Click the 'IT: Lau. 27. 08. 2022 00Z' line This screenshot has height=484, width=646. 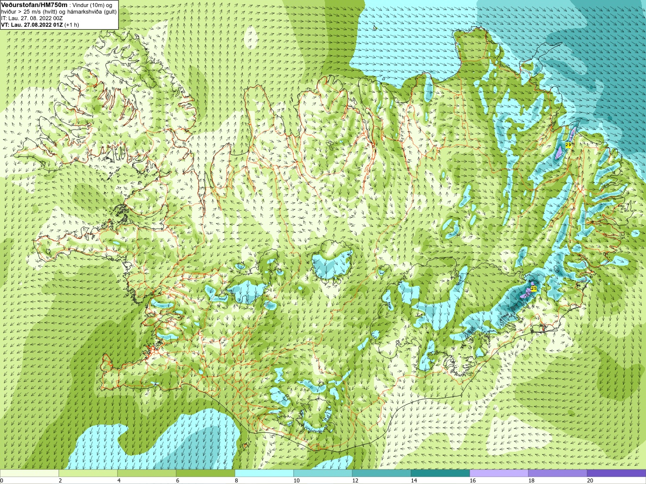32,18
